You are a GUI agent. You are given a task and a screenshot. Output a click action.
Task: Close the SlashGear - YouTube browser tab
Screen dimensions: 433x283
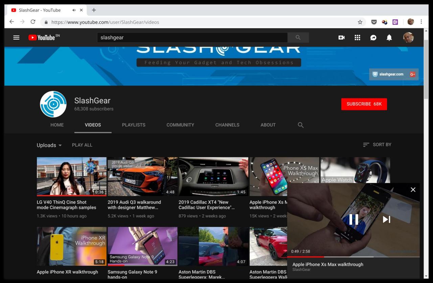[x=81, y=10]
